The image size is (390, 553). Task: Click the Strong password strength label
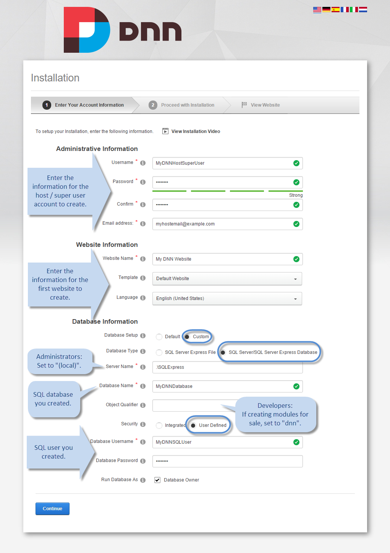[x=296, y=195]
